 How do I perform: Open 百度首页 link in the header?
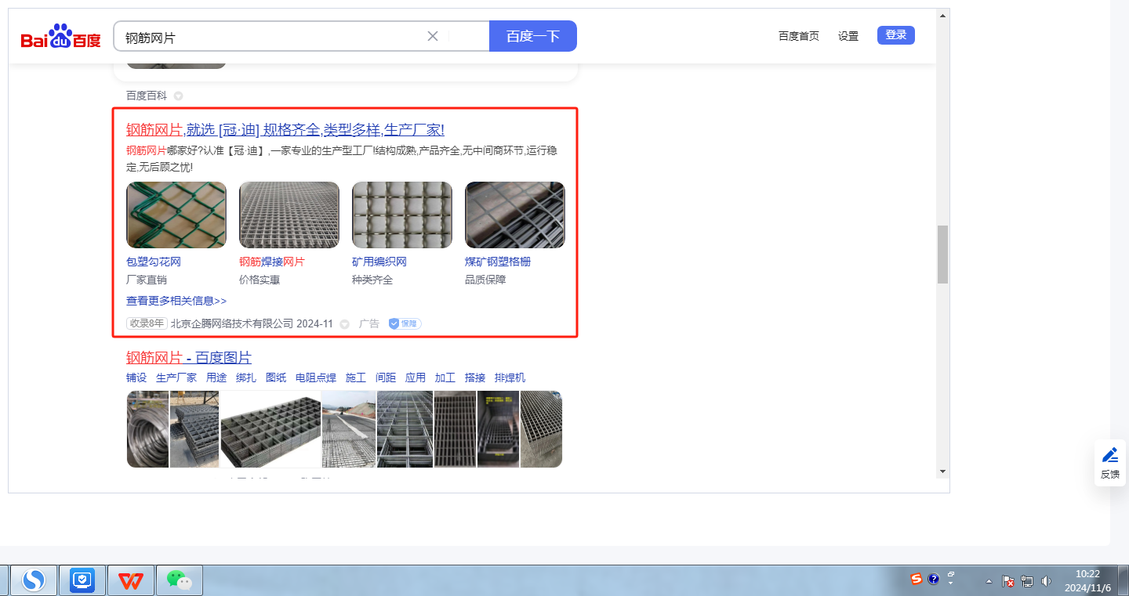click(799, 36)
